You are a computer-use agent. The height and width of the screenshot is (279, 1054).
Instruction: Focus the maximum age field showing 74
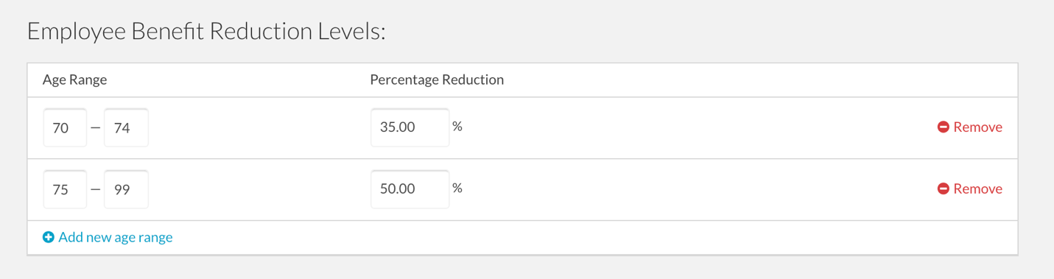click(x=126, y=127)
